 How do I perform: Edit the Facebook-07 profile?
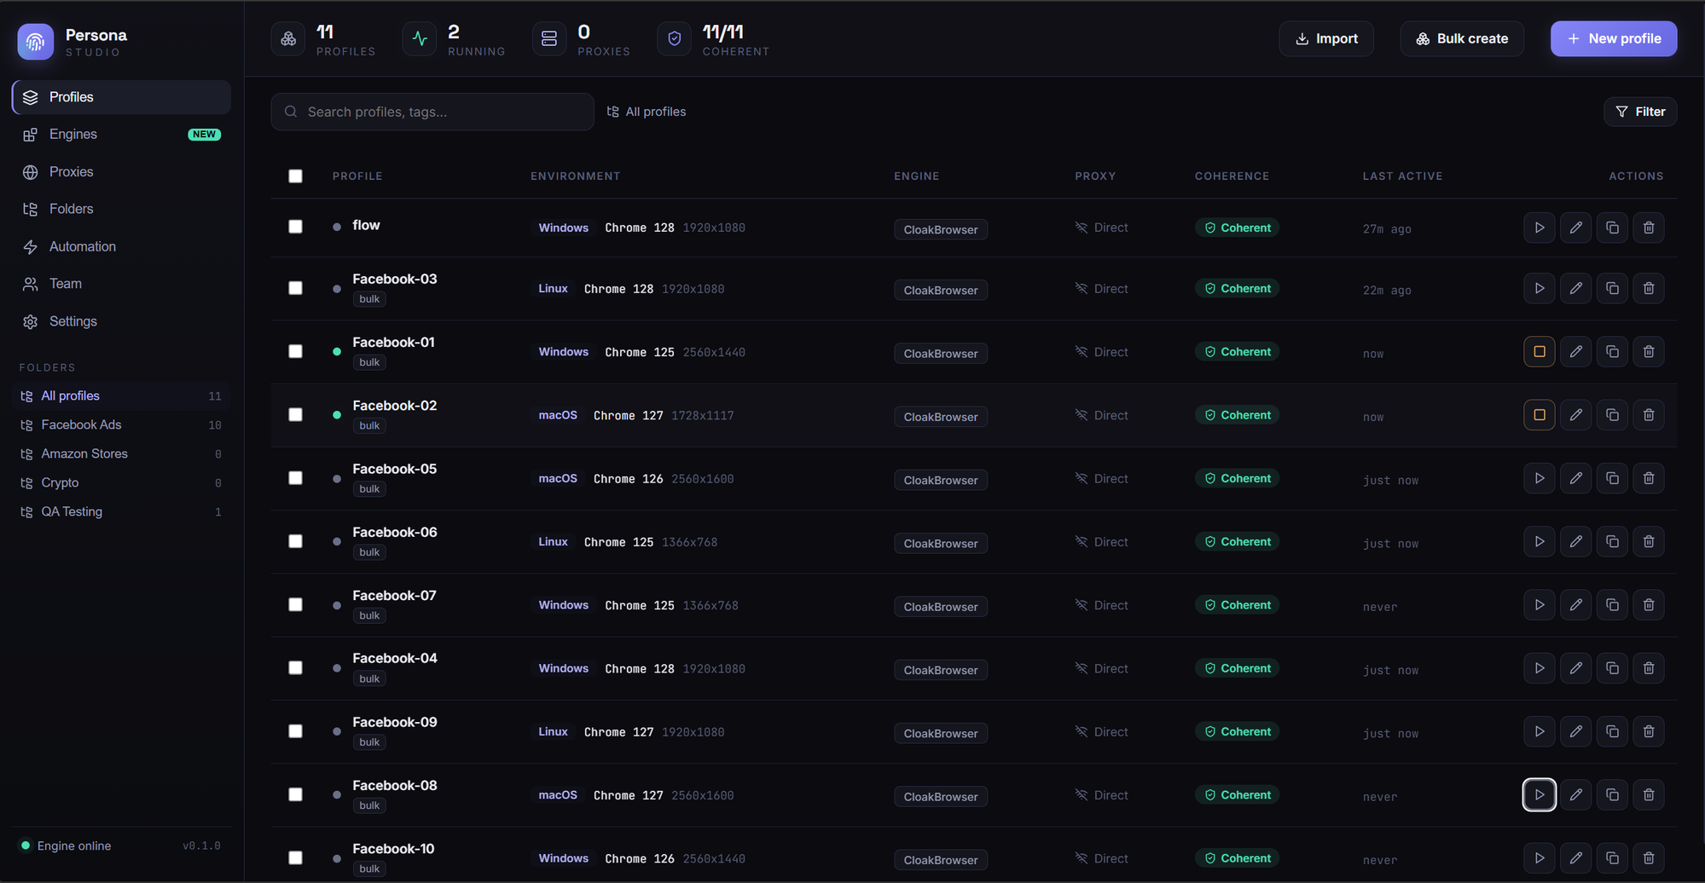tap(1575, 605)
